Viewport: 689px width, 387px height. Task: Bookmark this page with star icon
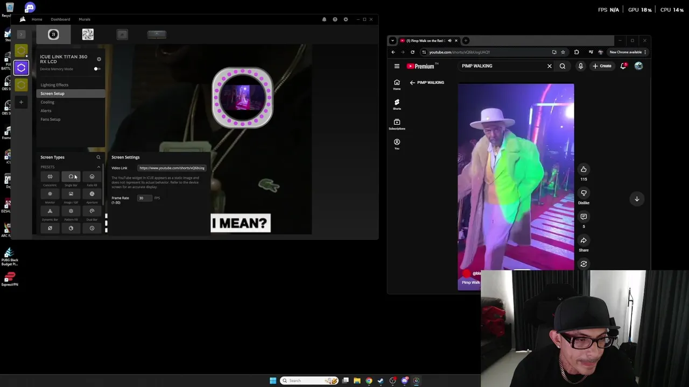click(x=563, y=52)
